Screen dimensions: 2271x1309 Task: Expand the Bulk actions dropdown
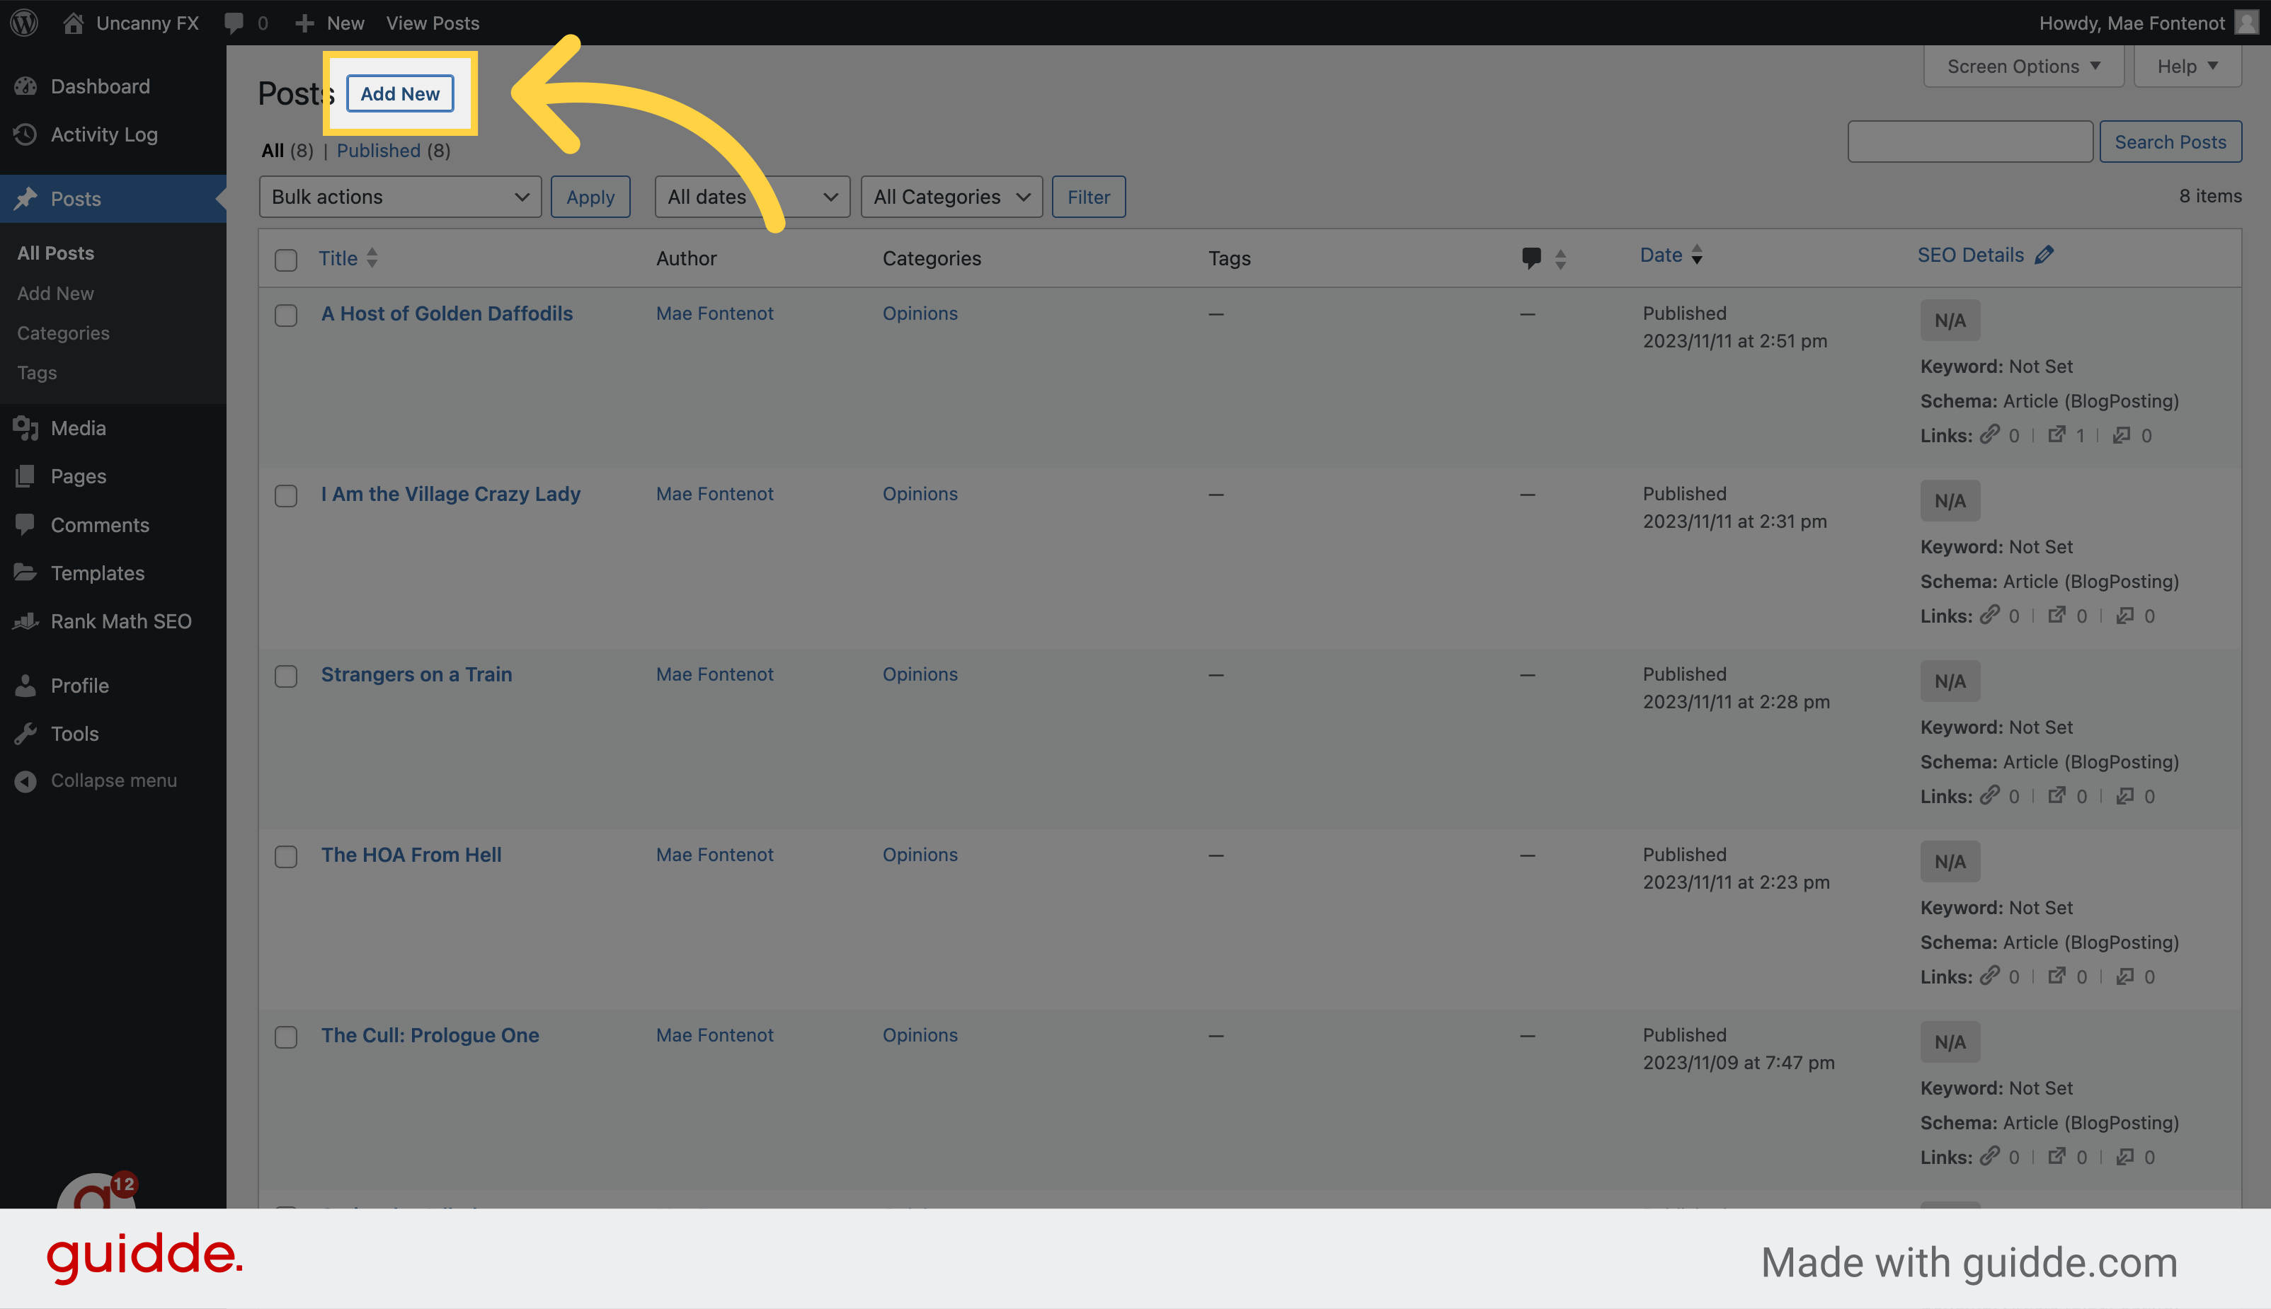click(398, 197)
